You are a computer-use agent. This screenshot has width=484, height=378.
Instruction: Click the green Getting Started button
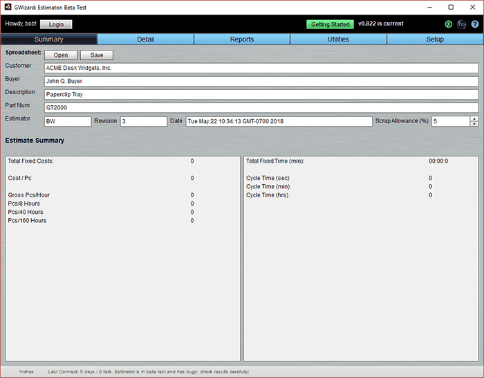330,24
